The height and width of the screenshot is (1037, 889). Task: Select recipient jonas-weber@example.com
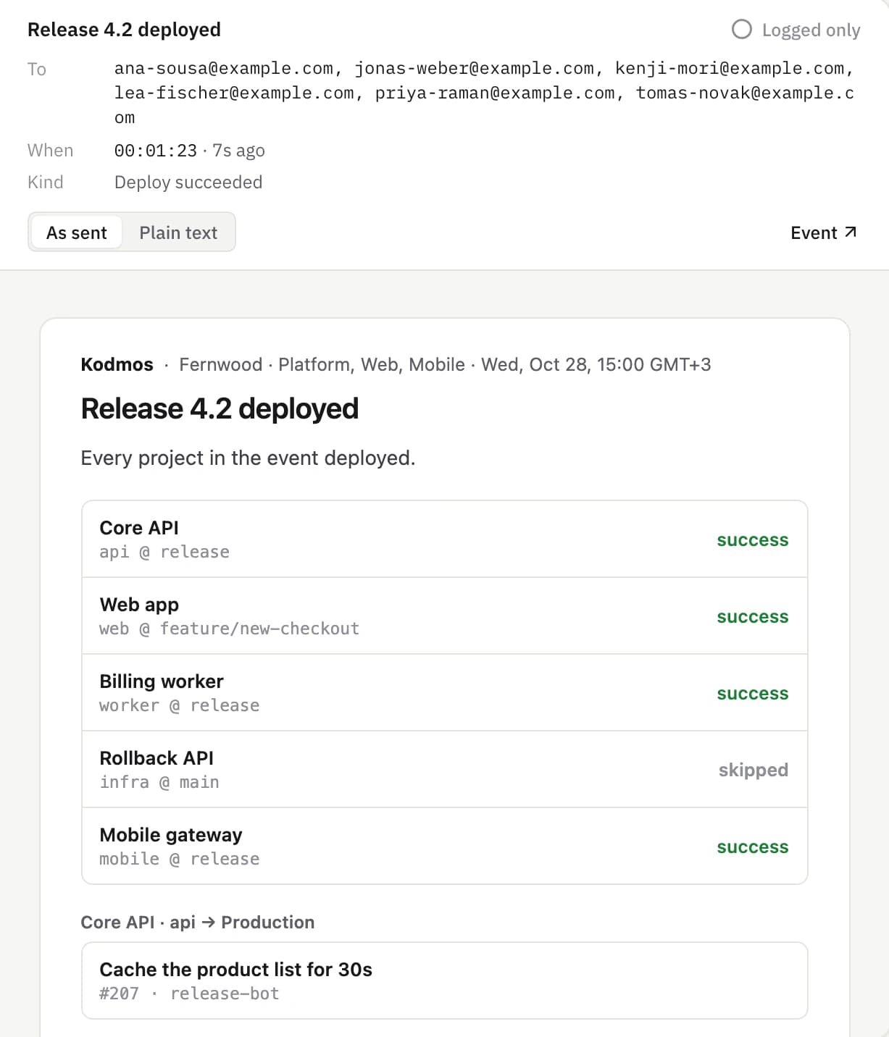[x=474, y=69]
